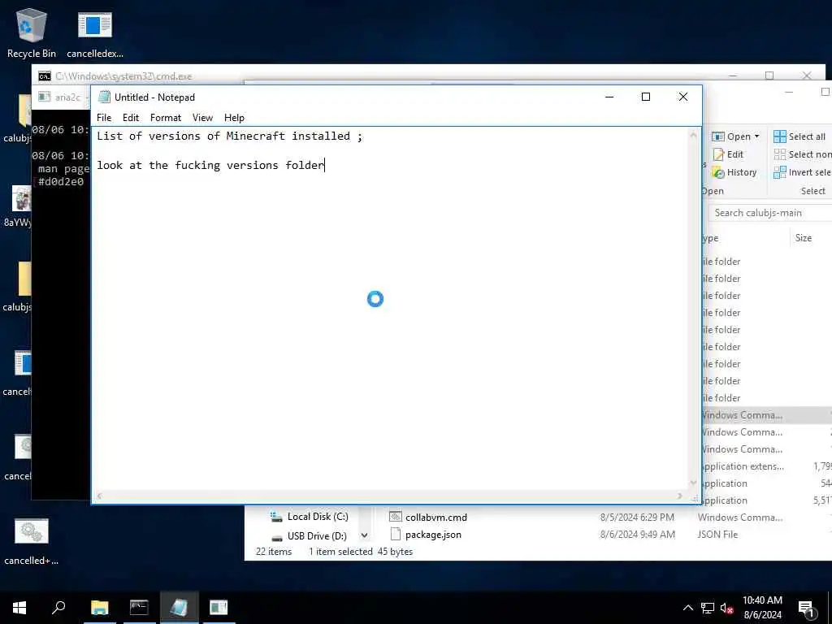Open the Help menu in Notepad
832x624 pixels.
(x=234, y=118)
